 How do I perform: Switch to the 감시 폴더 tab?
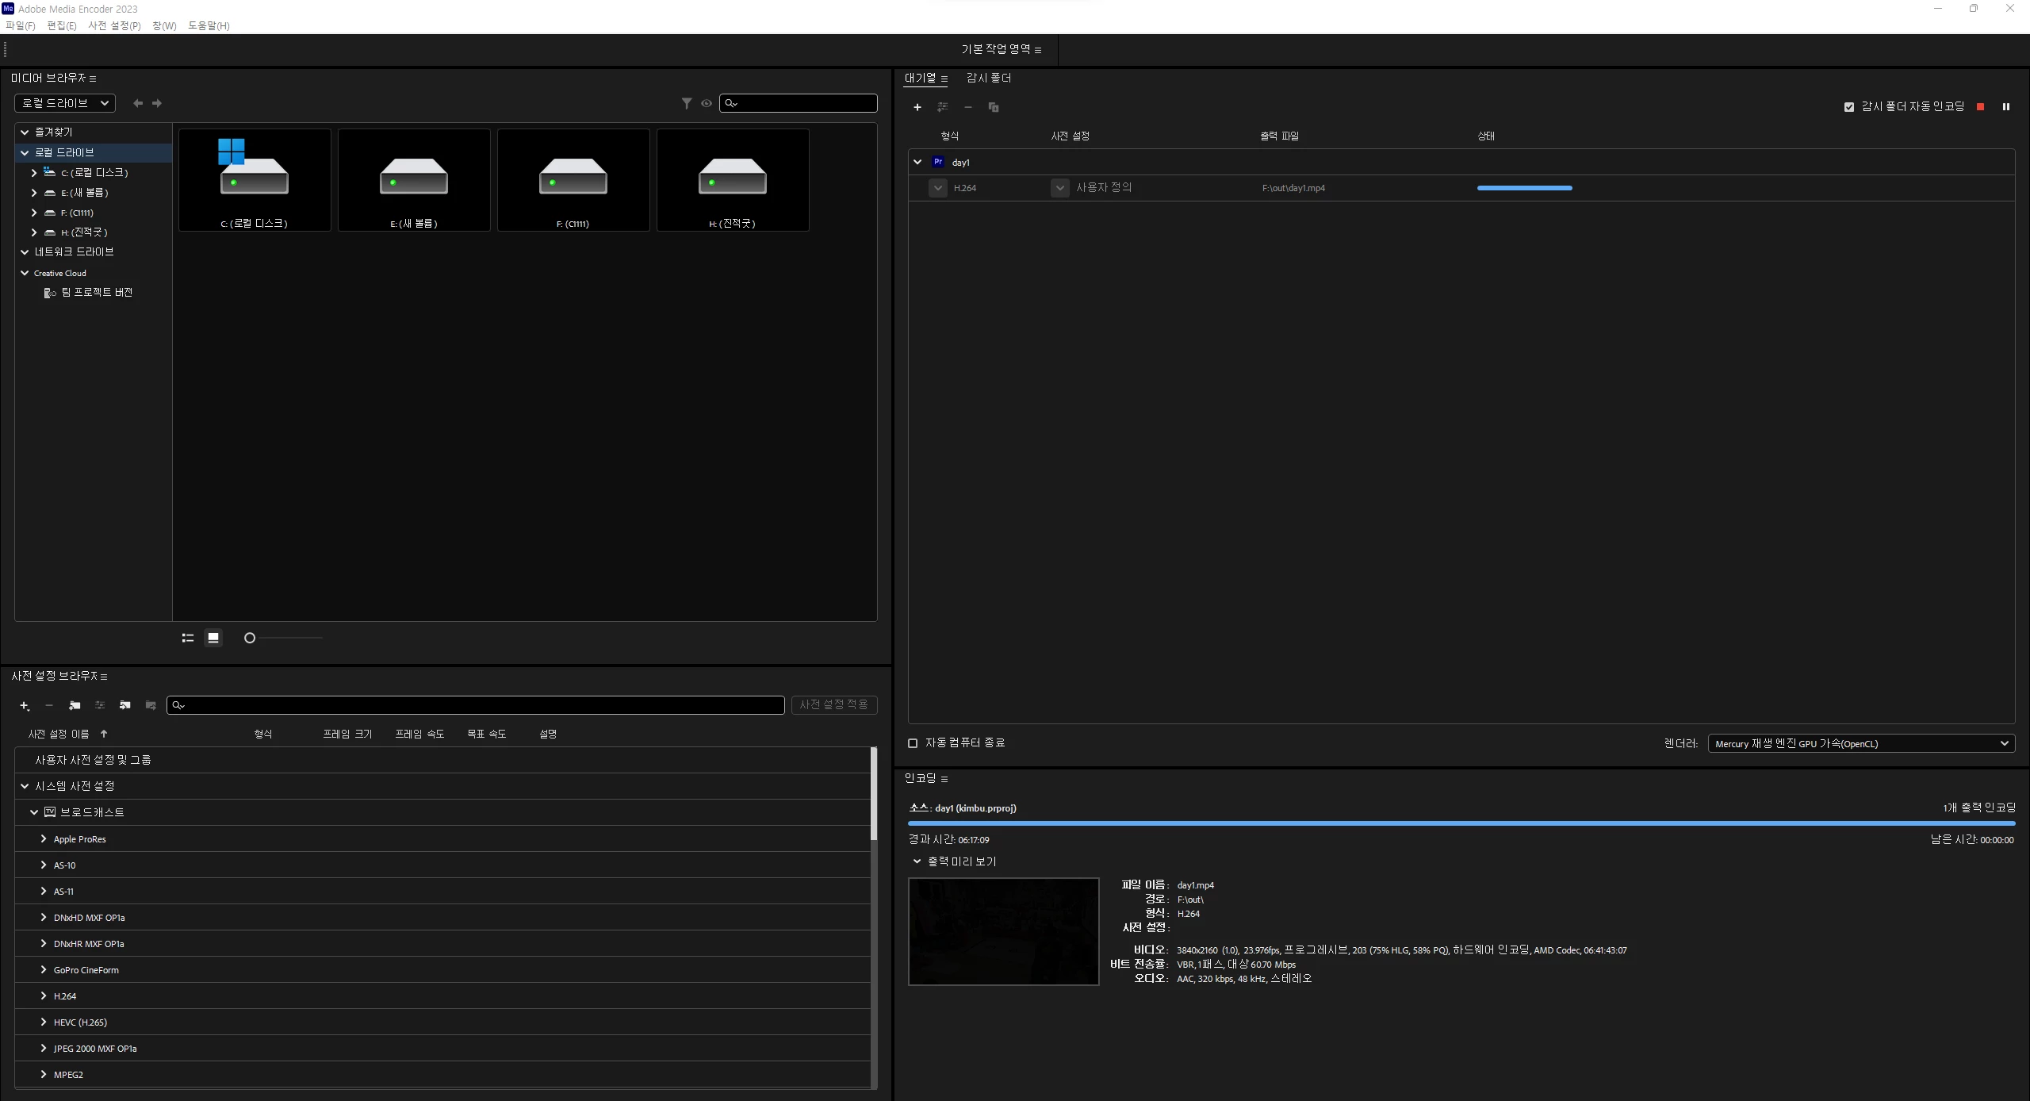pyautogui.click(x=988, y=78)
